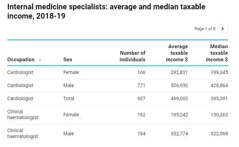Click the Sex column header
The image size is (239, 147).
click(x=68, y=60)
